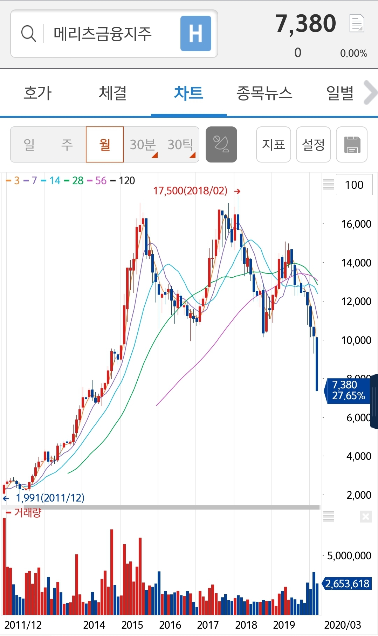Tap the right chevron after 일별 tab

(370, 93)
